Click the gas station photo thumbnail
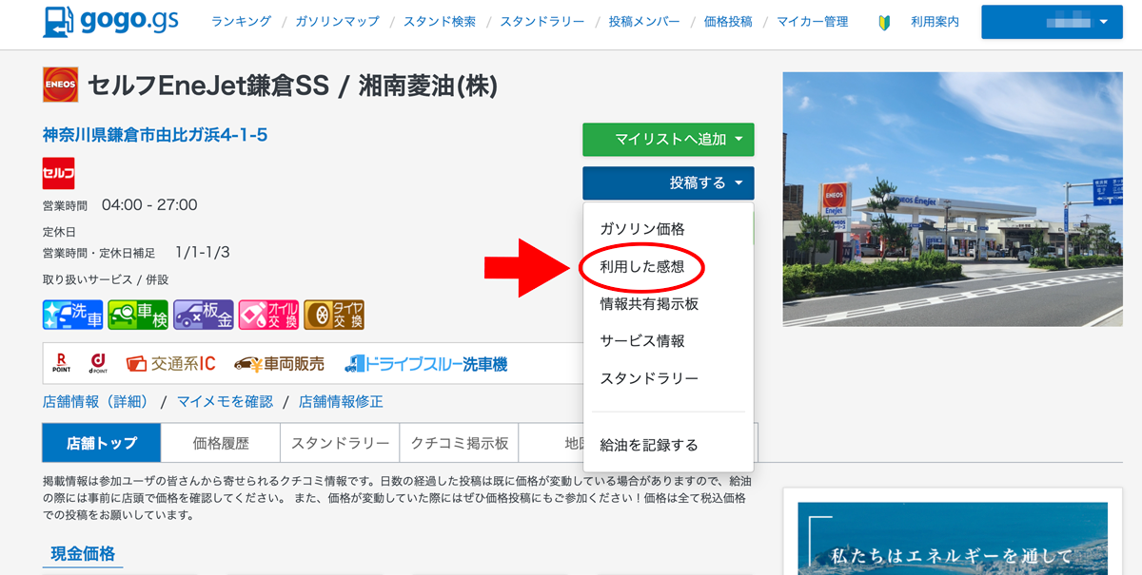This screenshot has height=575, width=1142. coord(953,200)
